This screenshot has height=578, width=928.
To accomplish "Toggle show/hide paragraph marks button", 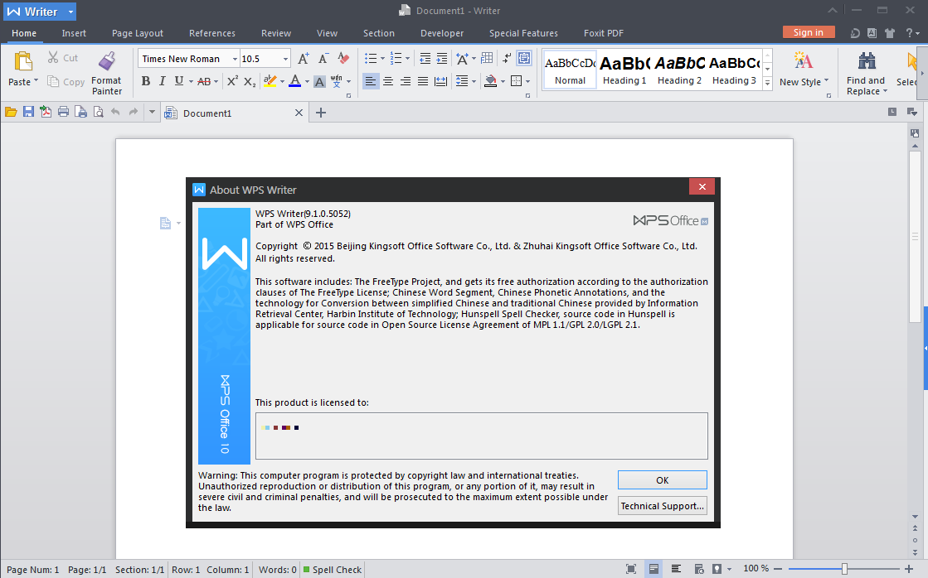I will [x=508, y=58].
